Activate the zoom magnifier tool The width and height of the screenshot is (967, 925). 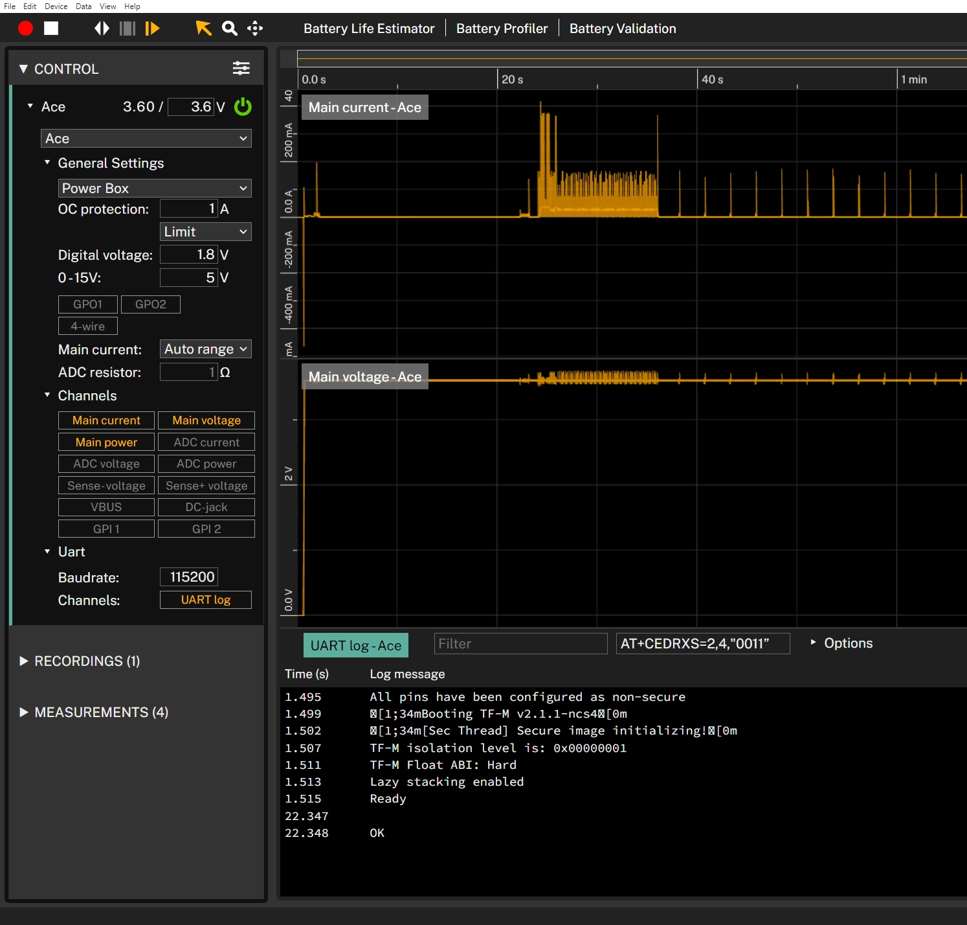pyautogui.click(x=229, y=28)
